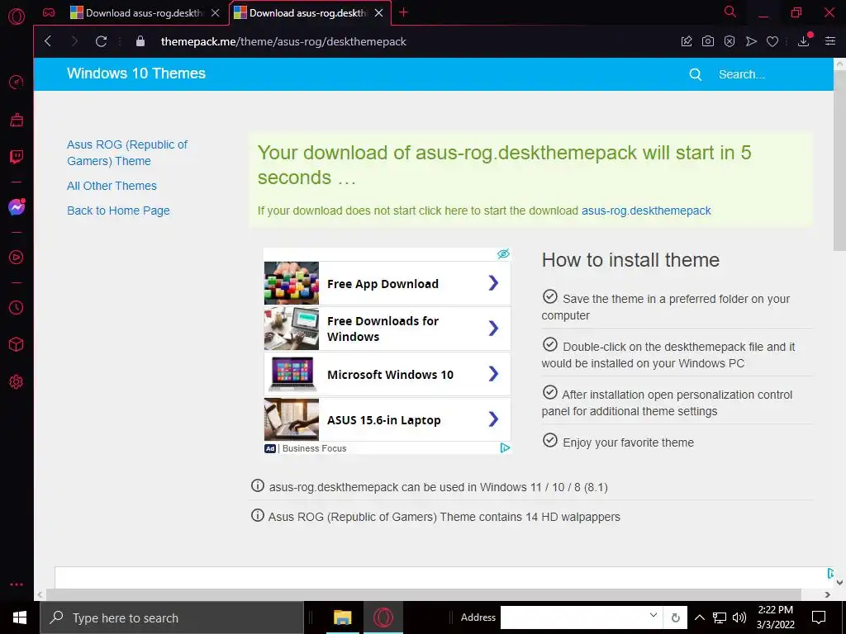846x634 pixels.
Task: Open Easy Setup sliders icon
Action: click(x=830, y=41)
